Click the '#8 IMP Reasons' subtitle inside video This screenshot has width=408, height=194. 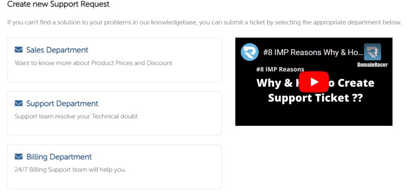coord(280,69)
